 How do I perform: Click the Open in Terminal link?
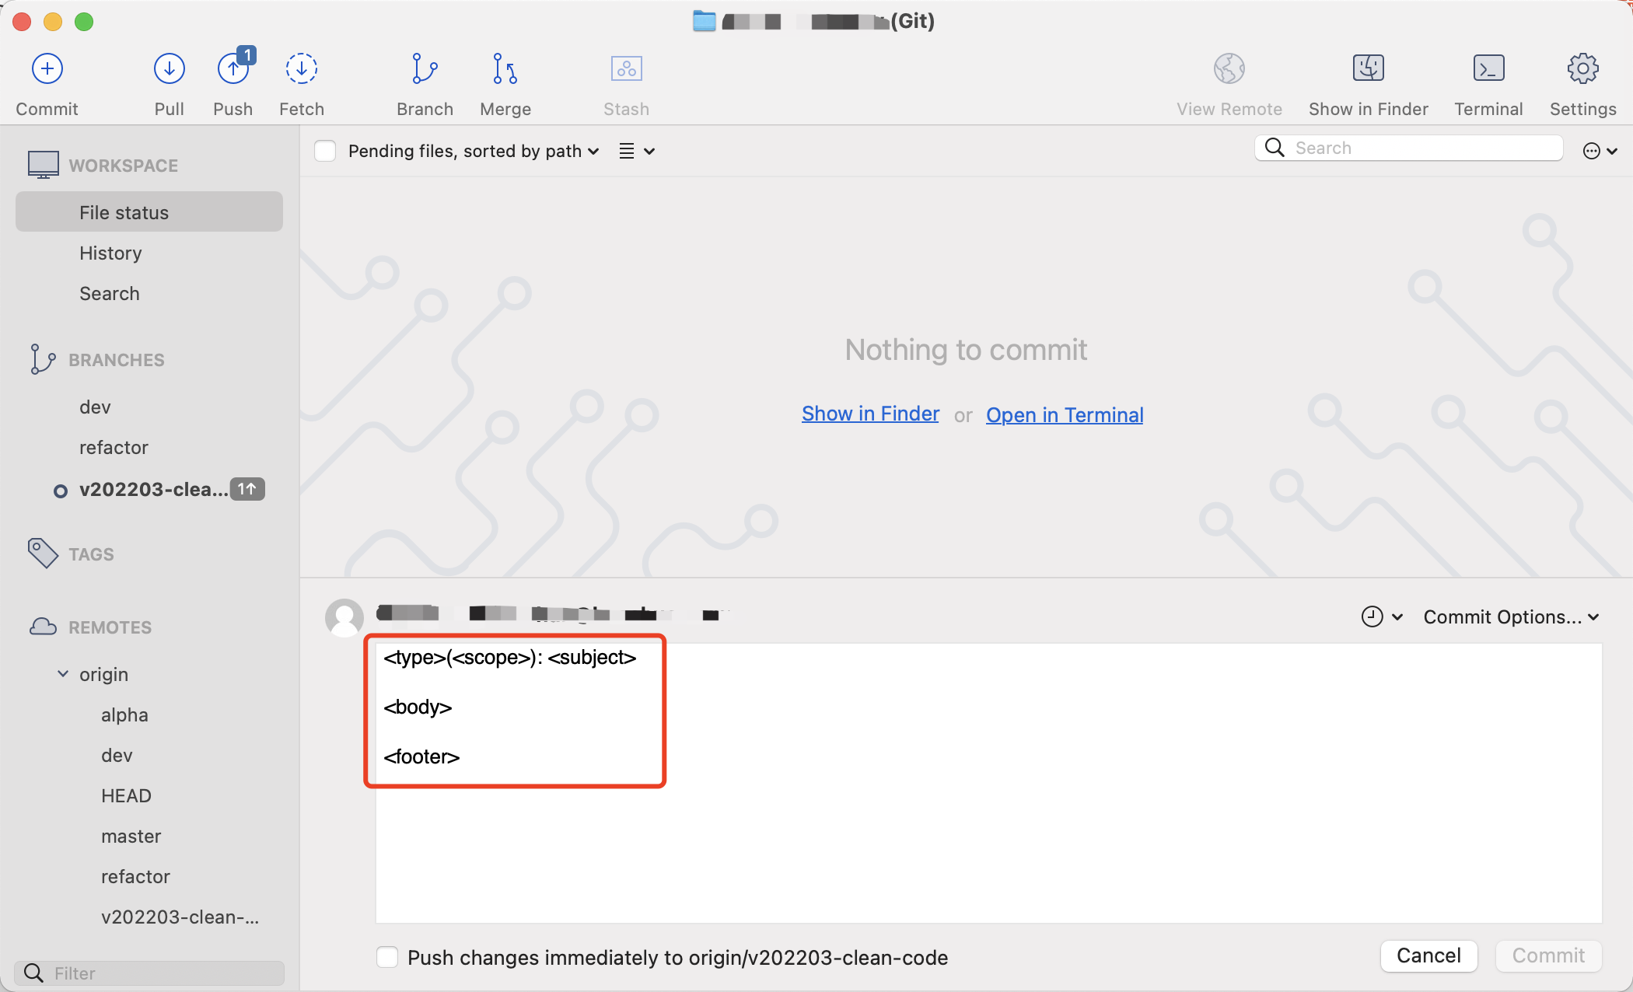tap(1064, 415)
